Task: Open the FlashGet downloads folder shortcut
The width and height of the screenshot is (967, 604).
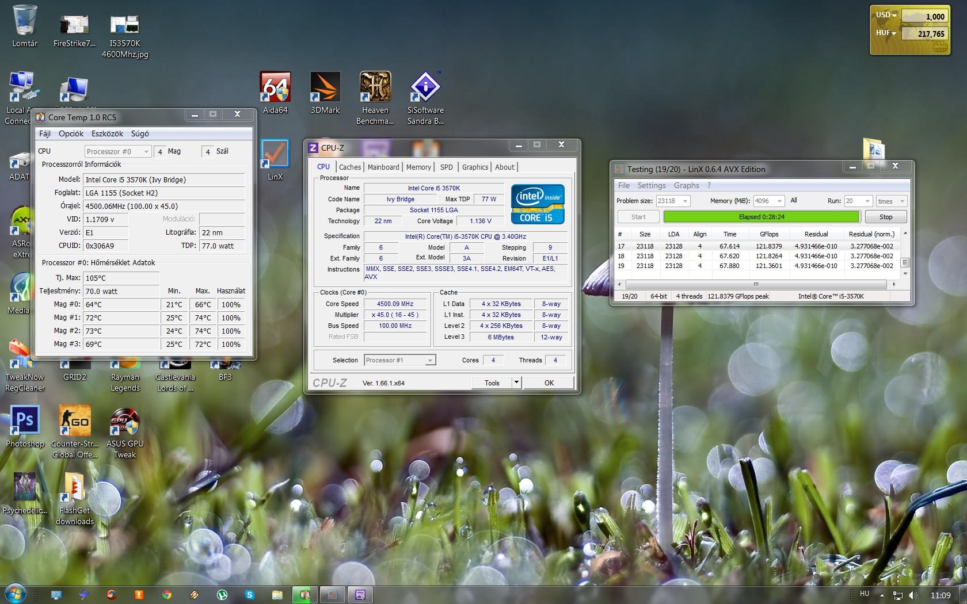Action: [75, 498]
